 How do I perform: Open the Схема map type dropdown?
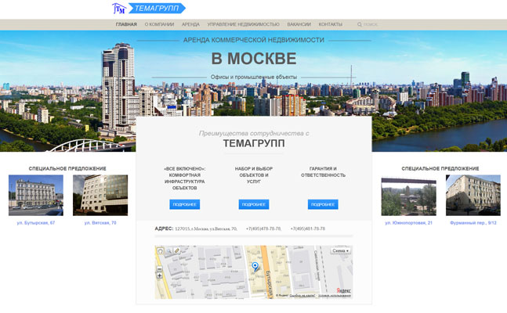coord(340,251)
